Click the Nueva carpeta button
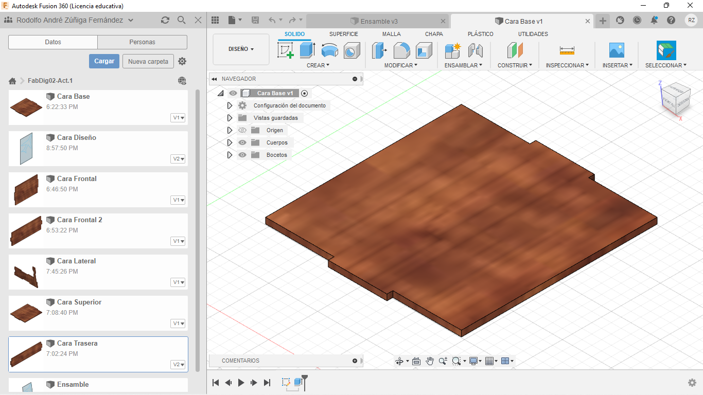 pos(148,61)
